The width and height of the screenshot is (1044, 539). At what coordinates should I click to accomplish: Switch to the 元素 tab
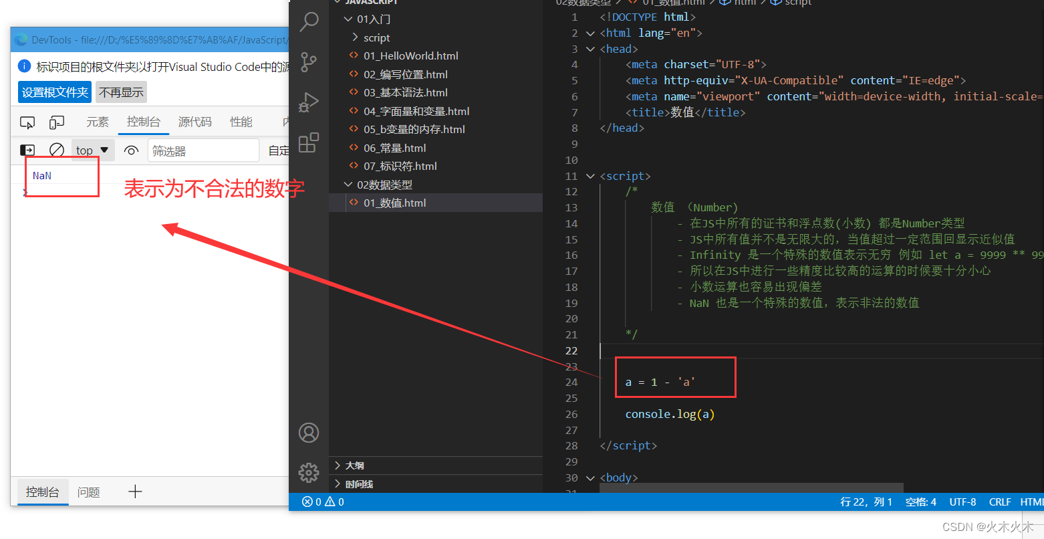[98, 122]
